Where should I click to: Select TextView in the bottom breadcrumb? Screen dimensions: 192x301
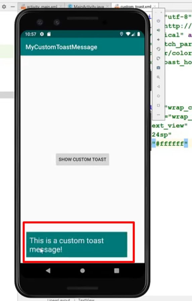point(86,300)
